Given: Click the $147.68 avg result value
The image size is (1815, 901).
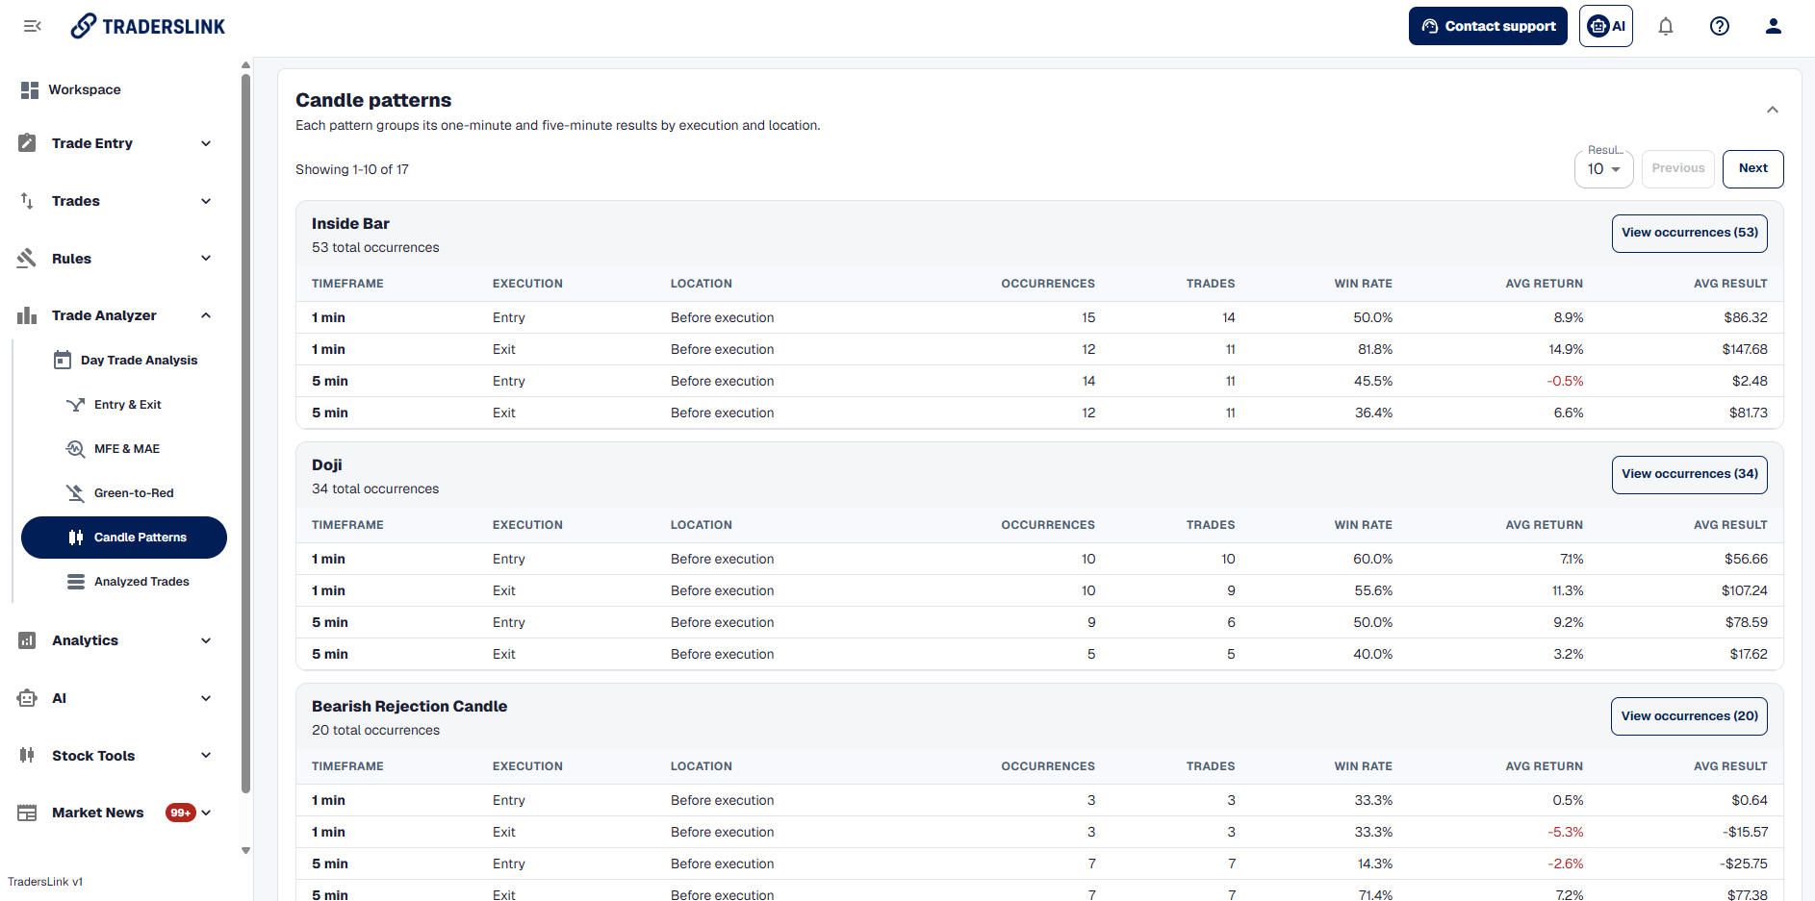Looking at the screenshot, I should pyautogui.click(x=1745, y=349).
